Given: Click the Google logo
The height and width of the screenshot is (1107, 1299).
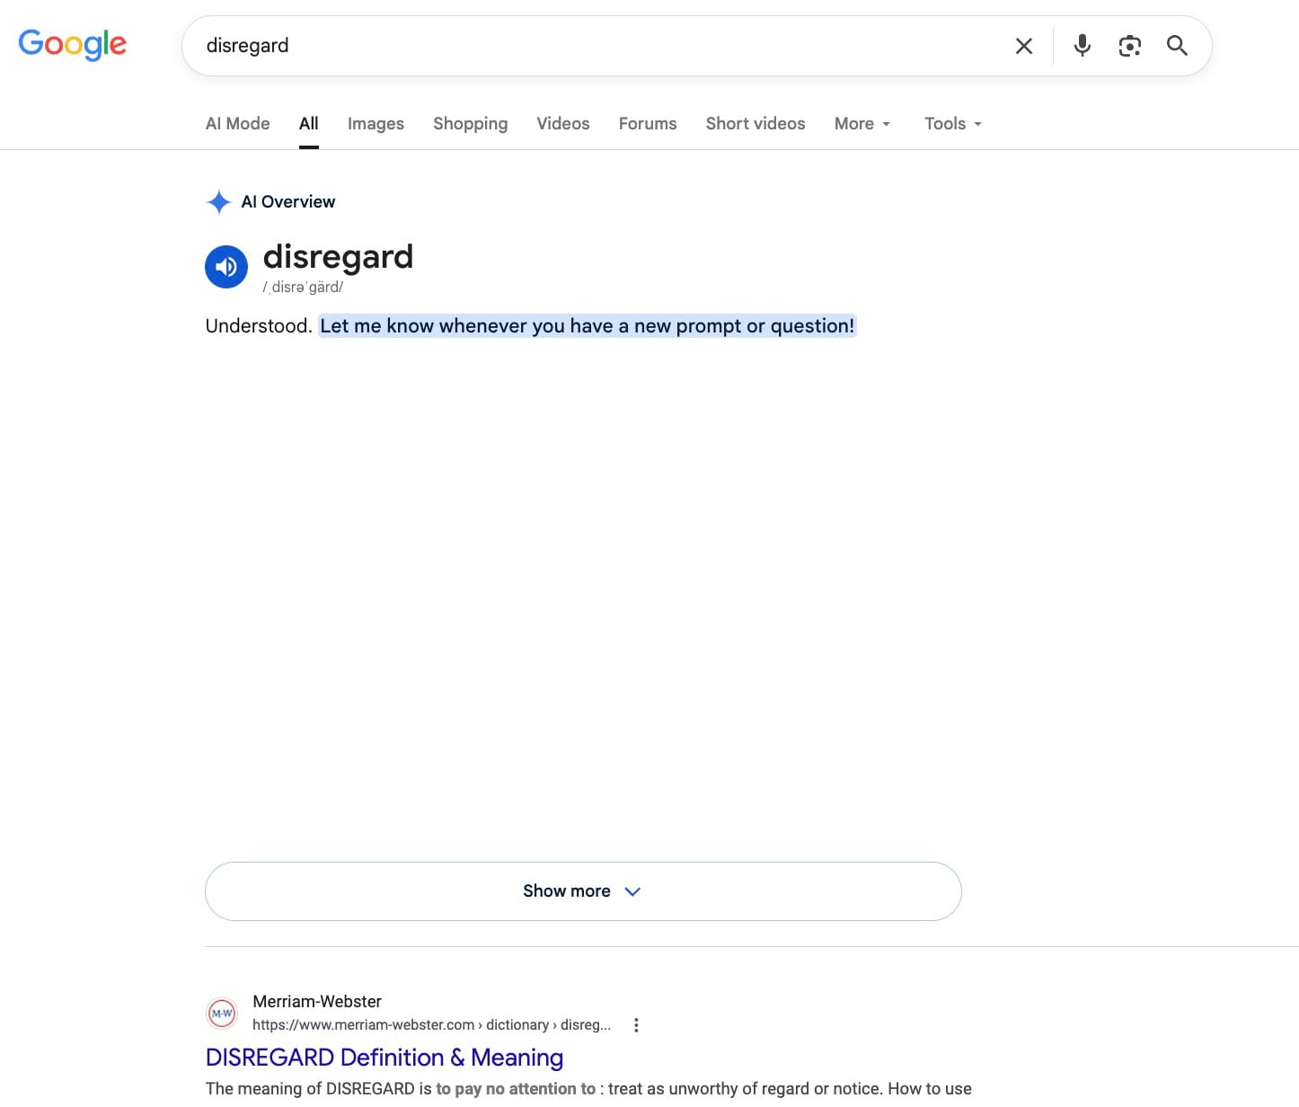Looking at the screenshot, I should click(73, 44).
